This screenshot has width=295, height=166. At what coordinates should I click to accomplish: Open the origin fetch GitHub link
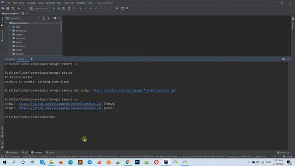(x=60, y=104)
